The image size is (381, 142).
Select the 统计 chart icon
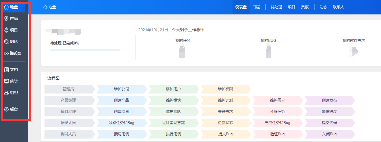point(6,81)
